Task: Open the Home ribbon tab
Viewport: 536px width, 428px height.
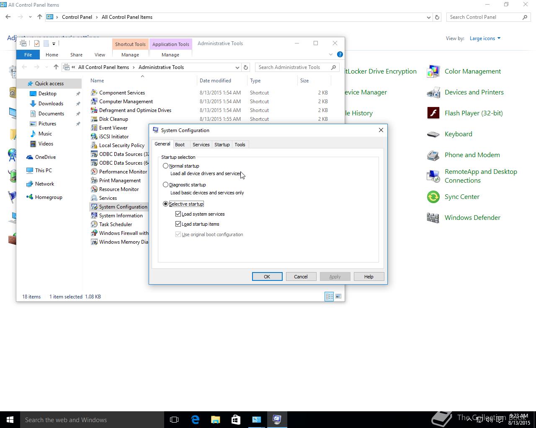Action: coord(52,55)
